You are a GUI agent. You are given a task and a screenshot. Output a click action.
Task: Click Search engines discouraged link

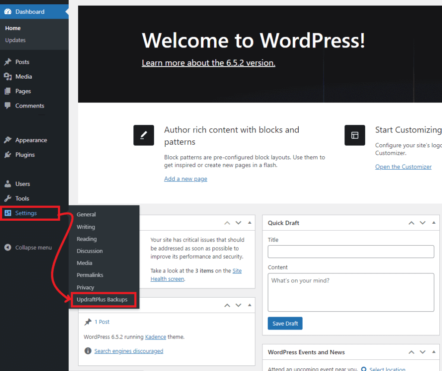coord(129,351)
